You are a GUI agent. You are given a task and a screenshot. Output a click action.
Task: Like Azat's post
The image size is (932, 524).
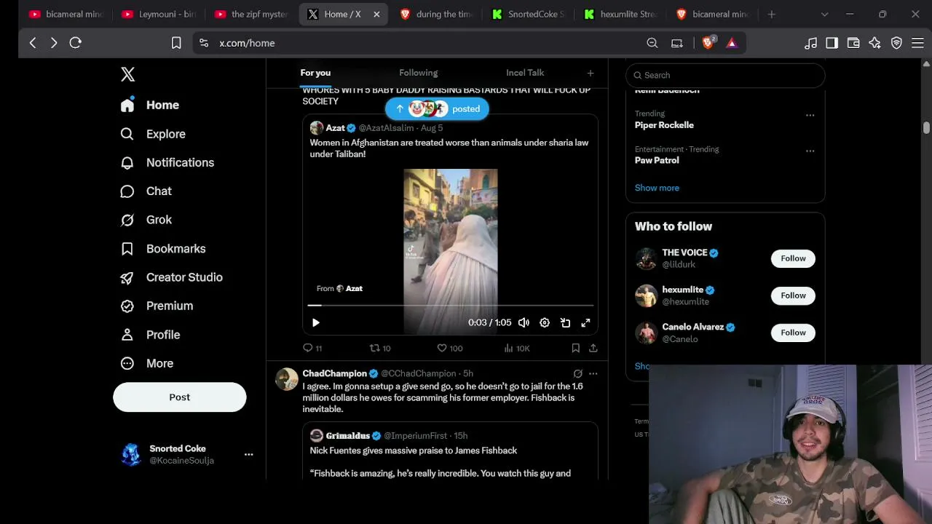coord(449,348)
